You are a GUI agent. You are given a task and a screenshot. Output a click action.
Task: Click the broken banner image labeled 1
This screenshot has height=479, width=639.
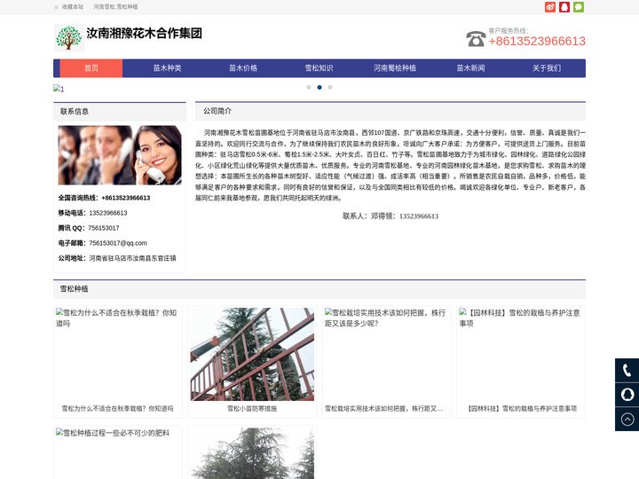pyautogui.click(x=59, y=89)
